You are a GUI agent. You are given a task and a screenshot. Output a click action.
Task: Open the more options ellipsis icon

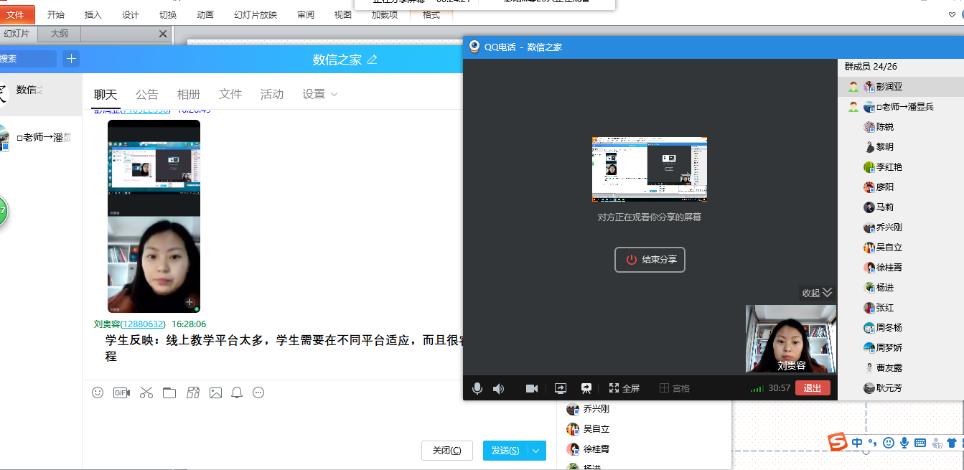click(259, 393)
